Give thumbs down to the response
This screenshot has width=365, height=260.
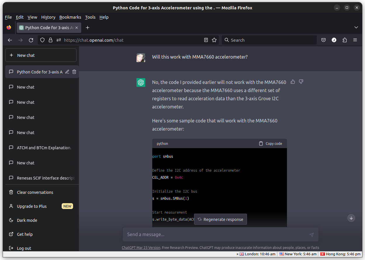[x=301, y=82]
